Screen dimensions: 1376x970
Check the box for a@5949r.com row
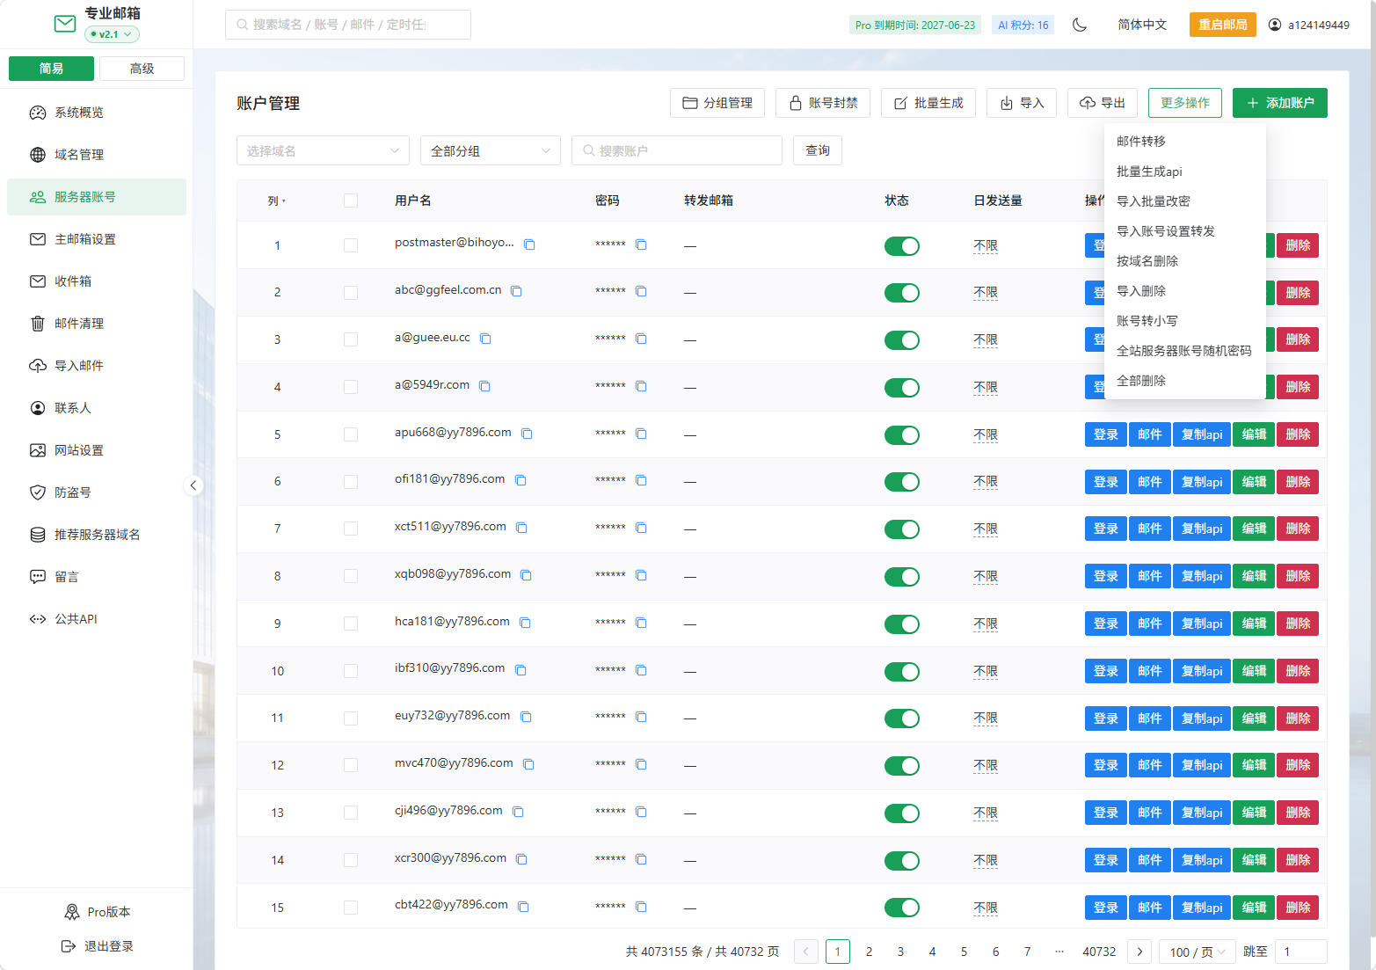click(x=351, y=387)
